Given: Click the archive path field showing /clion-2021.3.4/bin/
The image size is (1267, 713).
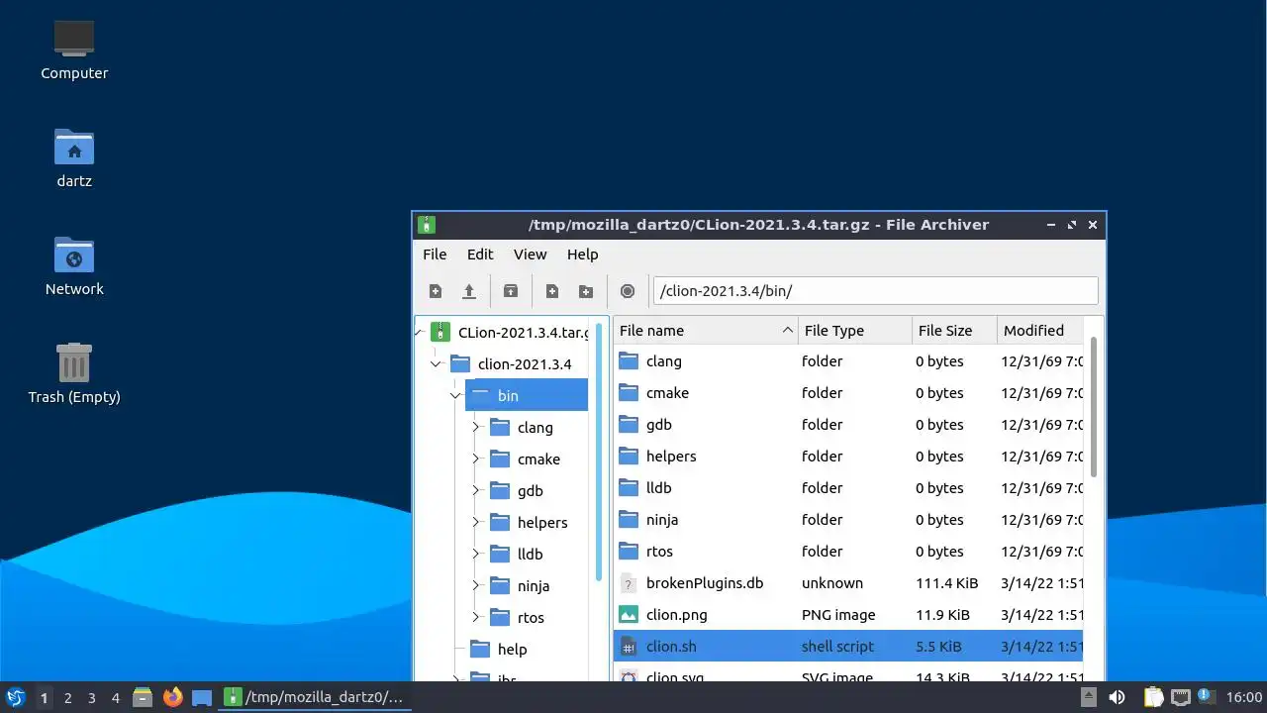Looking at the screenshot, I should (x=876, y=291).
